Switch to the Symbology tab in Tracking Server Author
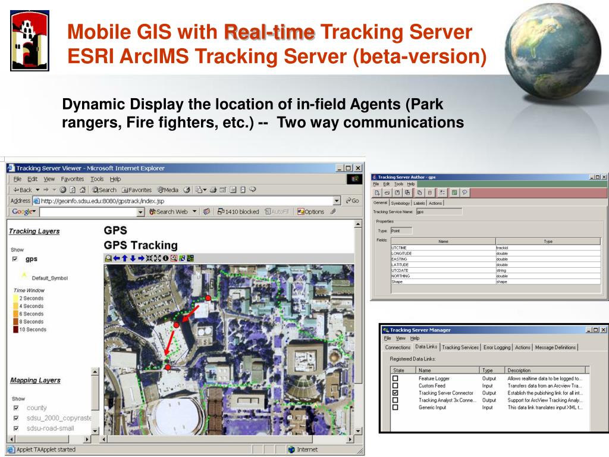 [x=400, y=204]
